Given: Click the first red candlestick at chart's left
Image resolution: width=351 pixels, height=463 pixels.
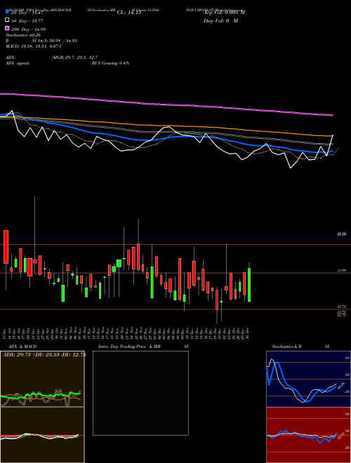Looking at the screenshot, I should (x=6, y=247).
